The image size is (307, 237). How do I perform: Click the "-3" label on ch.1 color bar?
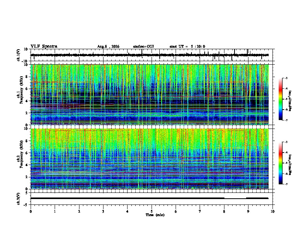[286, 78]
